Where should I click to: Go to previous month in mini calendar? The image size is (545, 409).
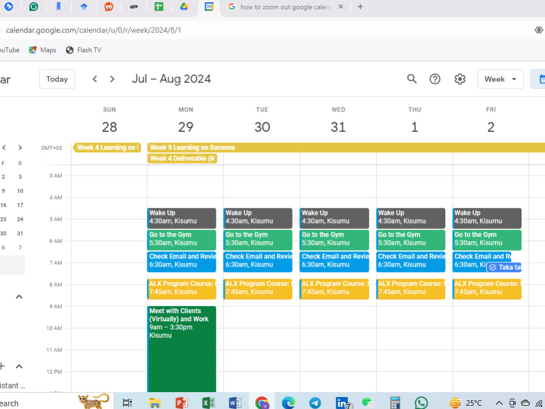(4, 147)
